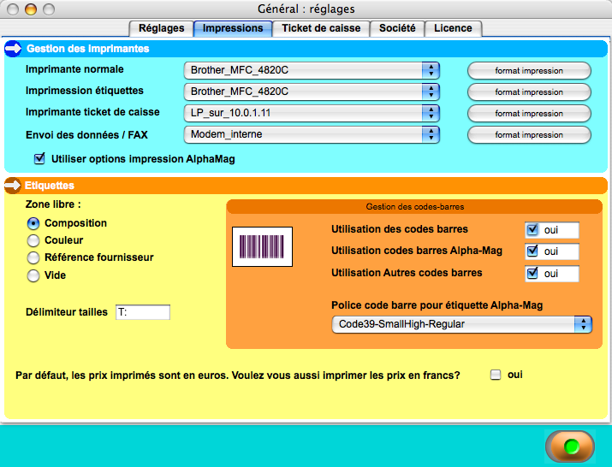Select the Vide radio button
This screenshot has width=612, height=467.
coord(33,275)
